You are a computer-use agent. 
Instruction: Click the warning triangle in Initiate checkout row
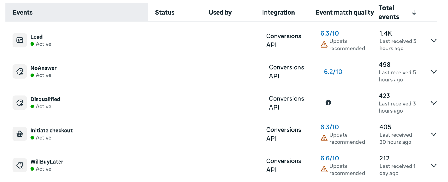tap(324, 138)
